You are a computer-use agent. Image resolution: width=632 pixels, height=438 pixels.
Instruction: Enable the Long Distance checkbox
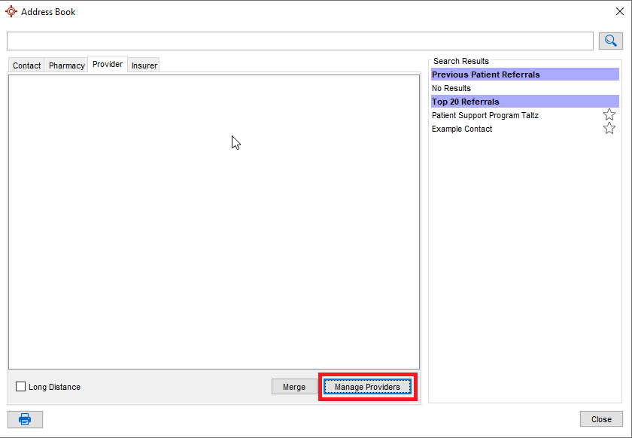(21, 387)
